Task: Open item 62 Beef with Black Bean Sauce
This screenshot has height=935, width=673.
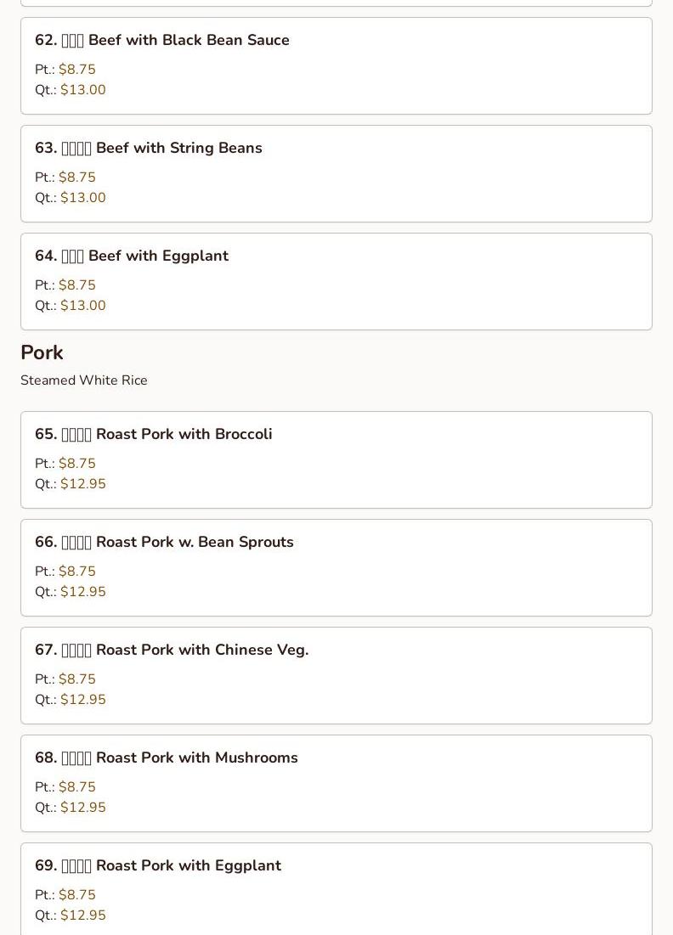Action: click(x=162, y=40)
